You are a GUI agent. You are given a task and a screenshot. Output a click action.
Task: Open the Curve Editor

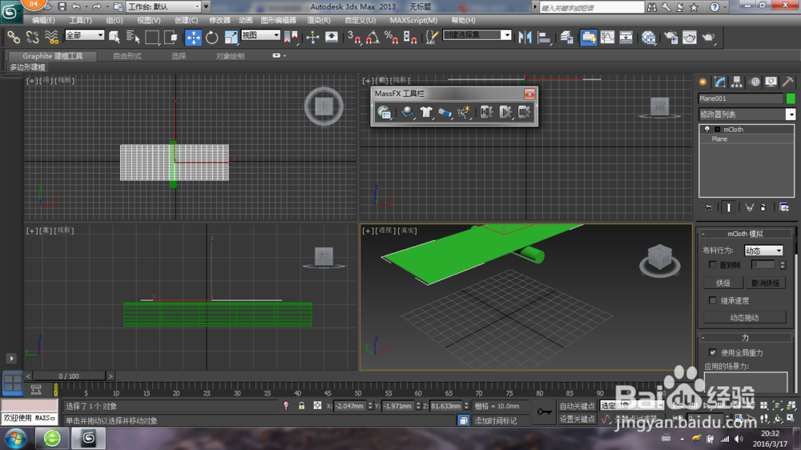607,38
